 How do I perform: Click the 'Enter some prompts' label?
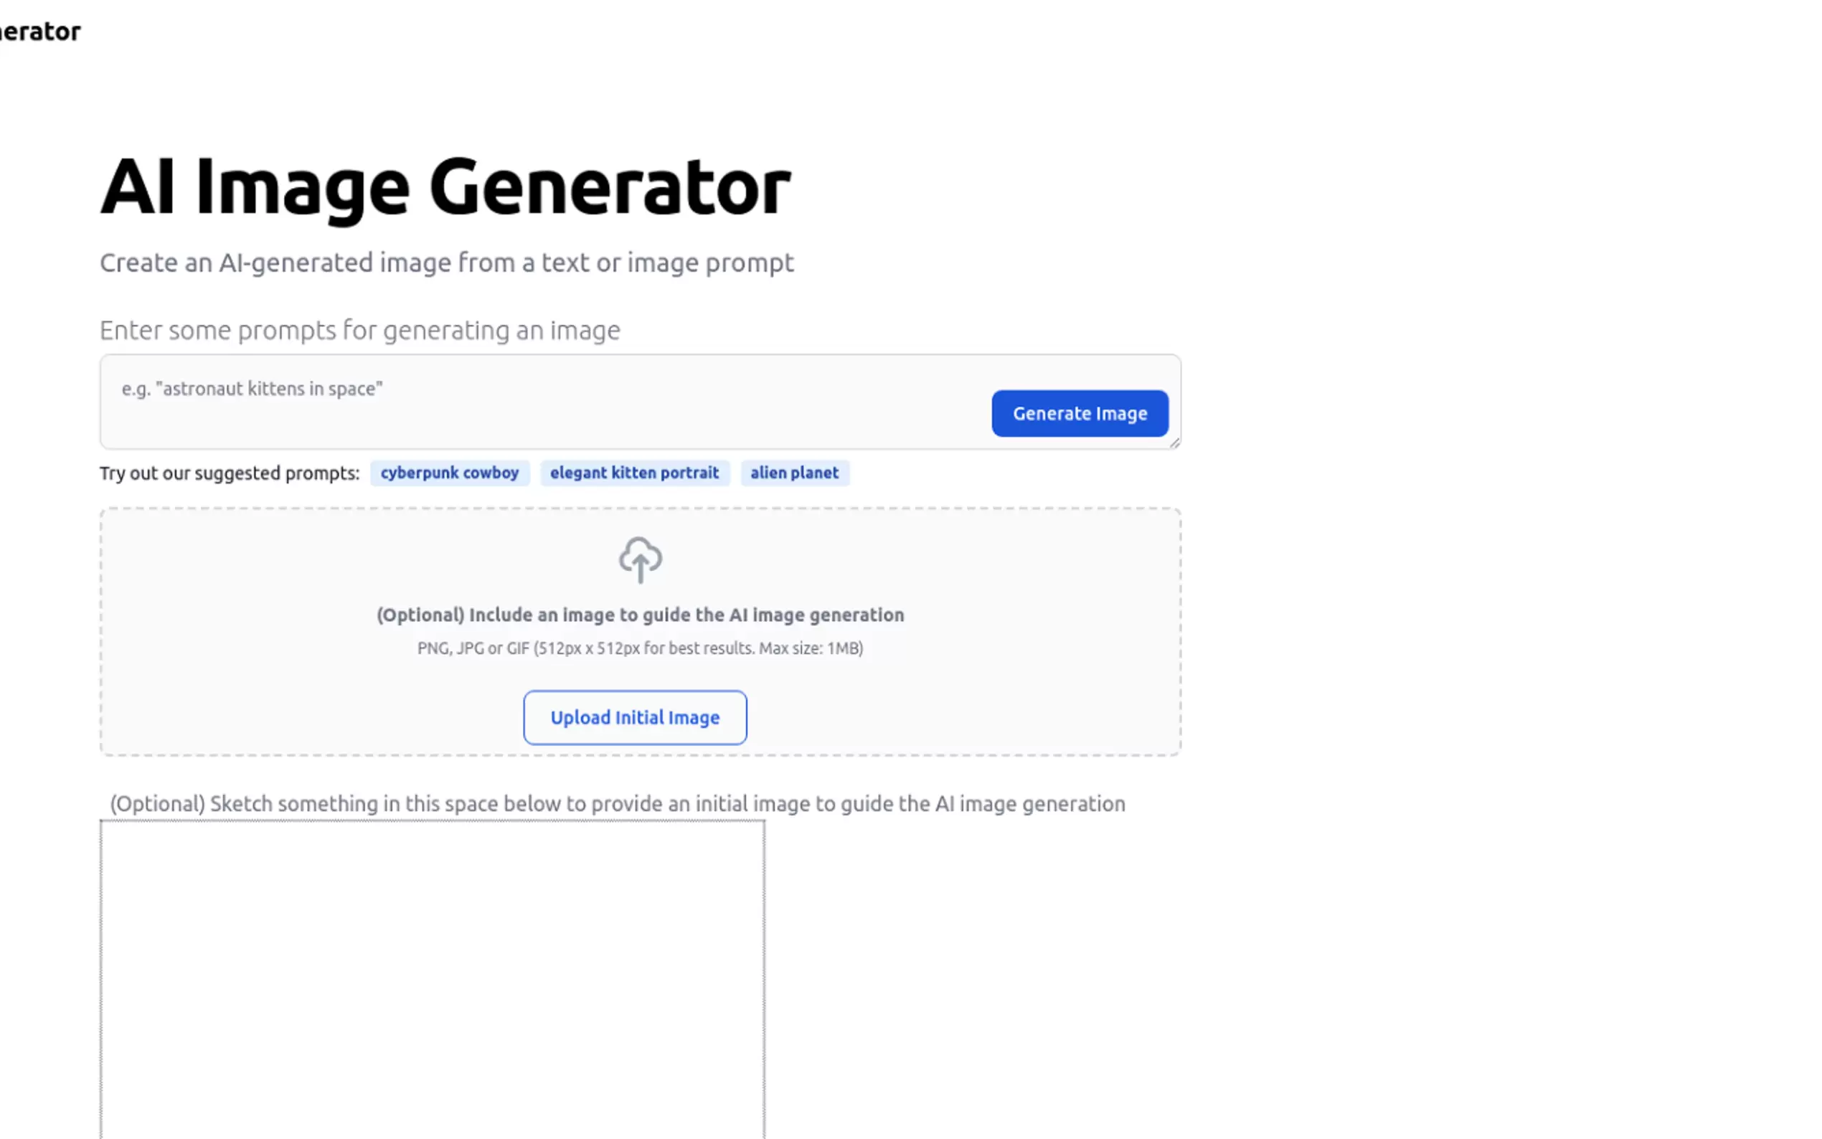360,330
